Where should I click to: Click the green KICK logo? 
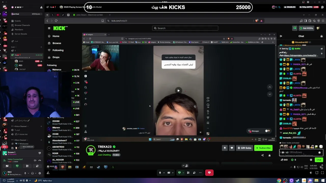coord(60,28)
